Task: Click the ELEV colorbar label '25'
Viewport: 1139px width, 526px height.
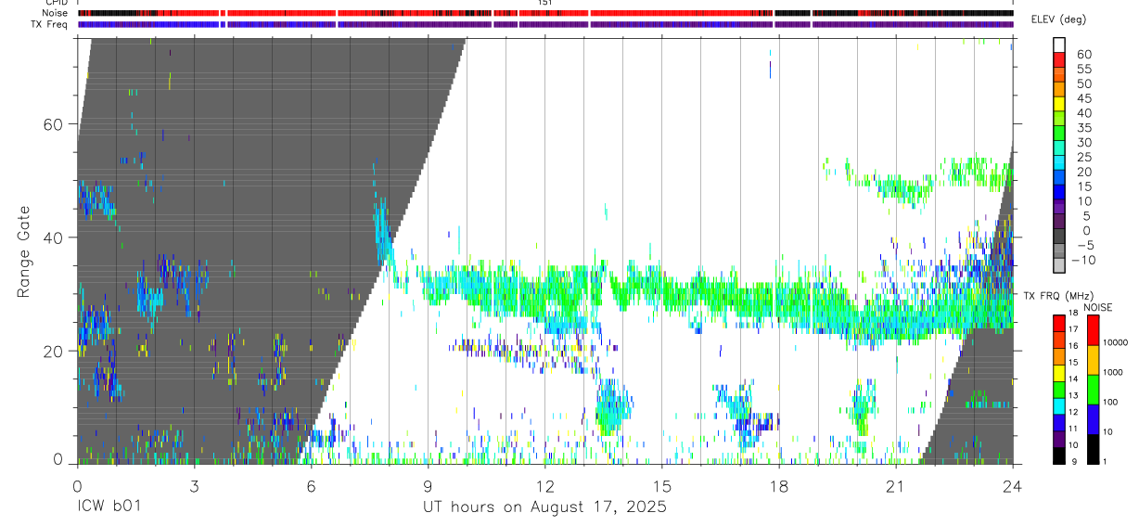Action: [1083, 157]
